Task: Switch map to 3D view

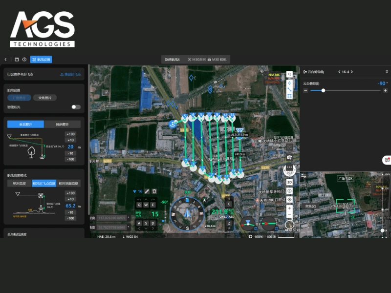Action: point(289,182)
